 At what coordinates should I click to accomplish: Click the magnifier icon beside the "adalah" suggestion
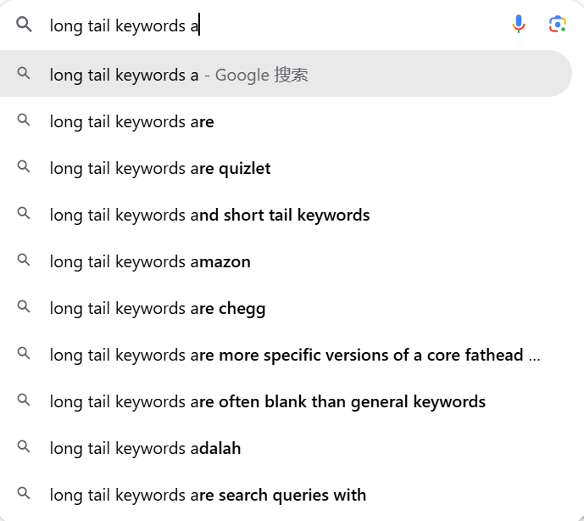pos(24,448)
